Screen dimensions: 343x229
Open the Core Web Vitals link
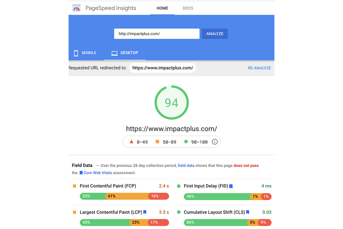(98, 173)
